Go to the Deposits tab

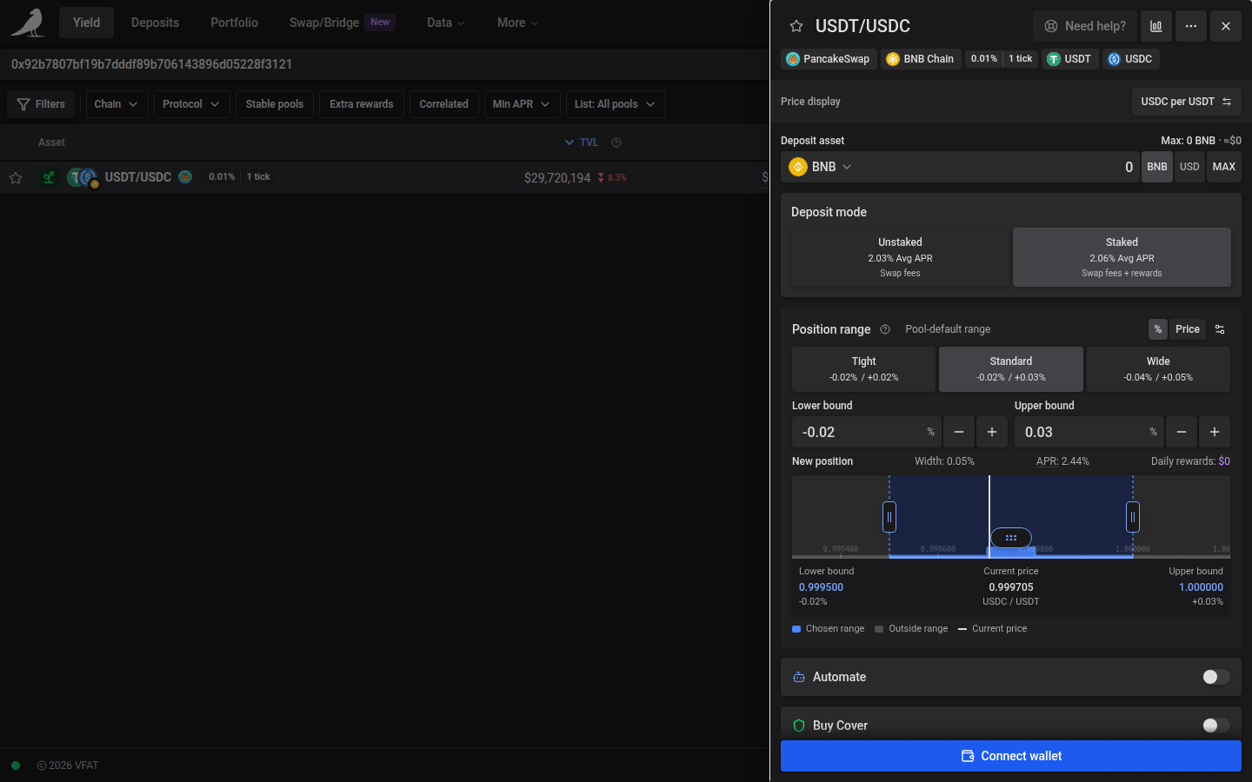155,23
